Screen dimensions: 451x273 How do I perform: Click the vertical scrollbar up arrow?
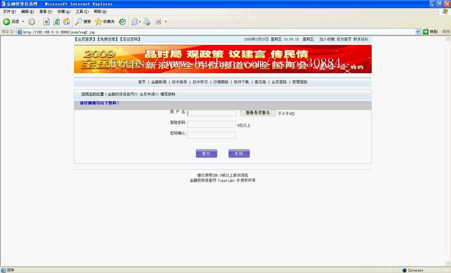coord(448,39)
